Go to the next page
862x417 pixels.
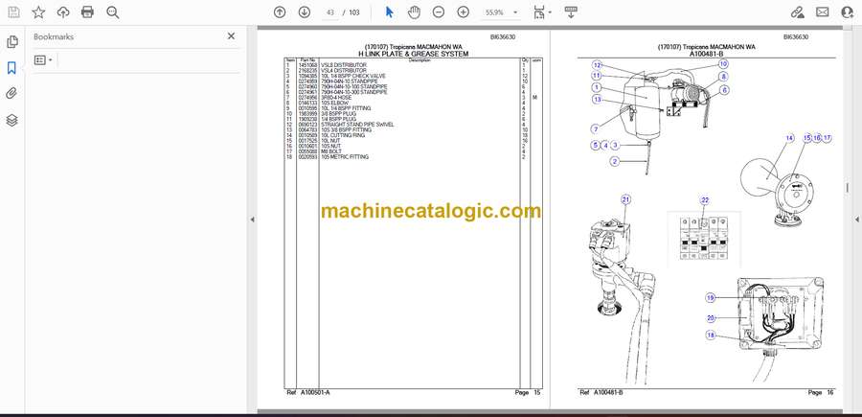point(304,12)
